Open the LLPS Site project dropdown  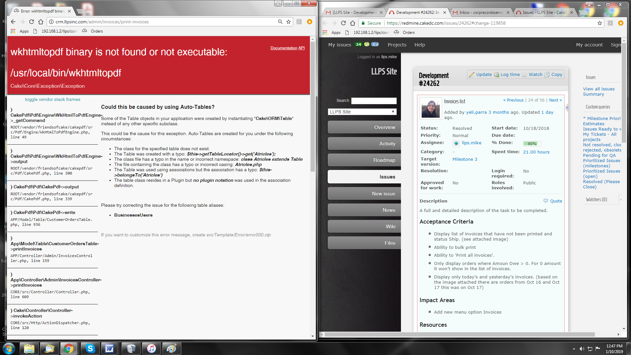click(362, 112)
